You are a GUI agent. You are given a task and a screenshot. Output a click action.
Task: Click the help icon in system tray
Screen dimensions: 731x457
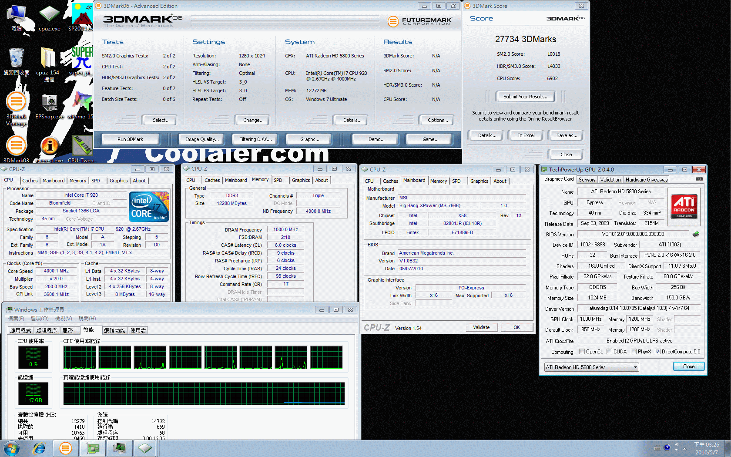click(667, 447)
